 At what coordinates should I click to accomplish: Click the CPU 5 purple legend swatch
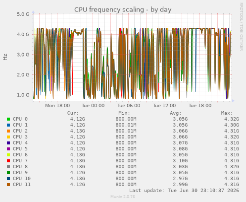click(x=8, y=149)
